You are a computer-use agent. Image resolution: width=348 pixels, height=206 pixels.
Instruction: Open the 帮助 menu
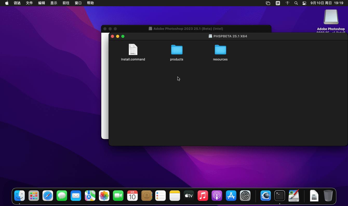[90, 3]
